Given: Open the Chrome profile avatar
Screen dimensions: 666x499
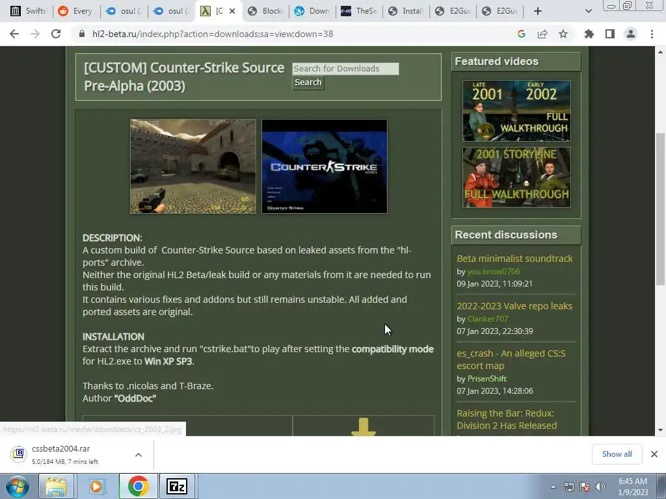Looking at the screenshot, I should click(631, 34).
